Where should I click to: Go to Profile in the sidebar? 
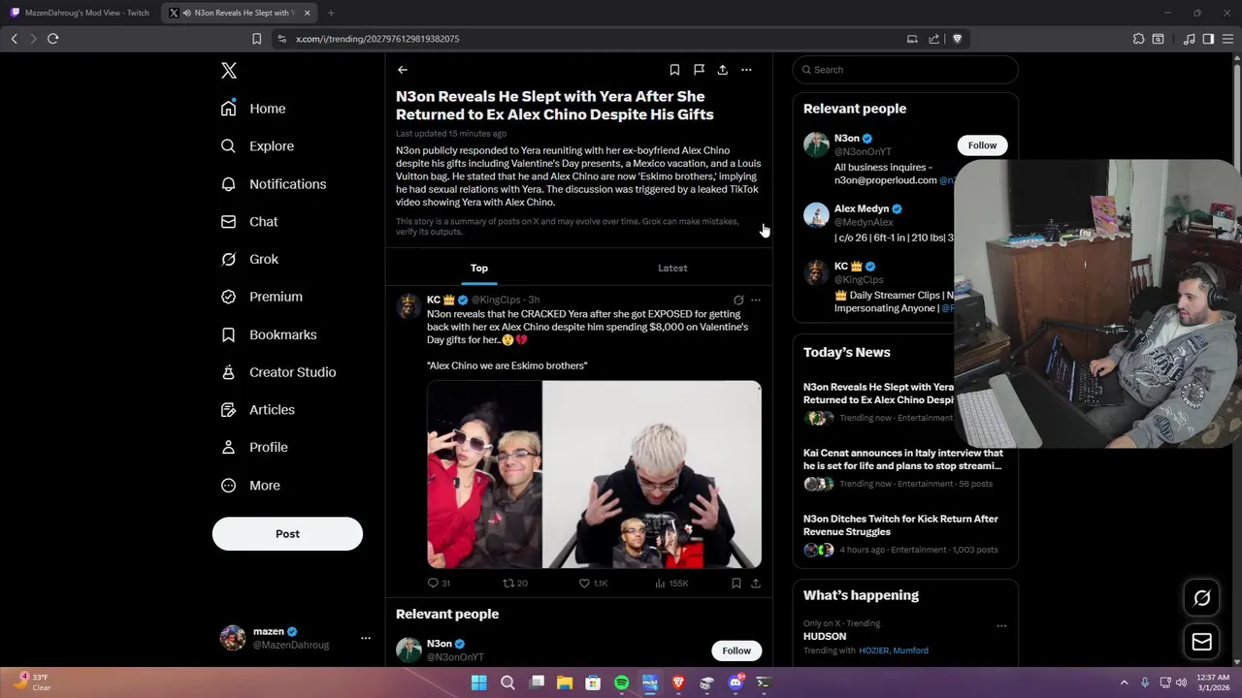click(253, 448)
